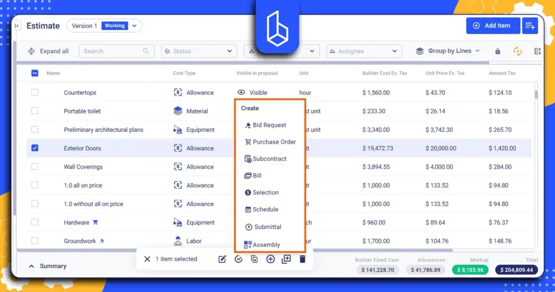Screen dimensions: 555x292
Task: Click the Name column header
Action: click(54, 73)
